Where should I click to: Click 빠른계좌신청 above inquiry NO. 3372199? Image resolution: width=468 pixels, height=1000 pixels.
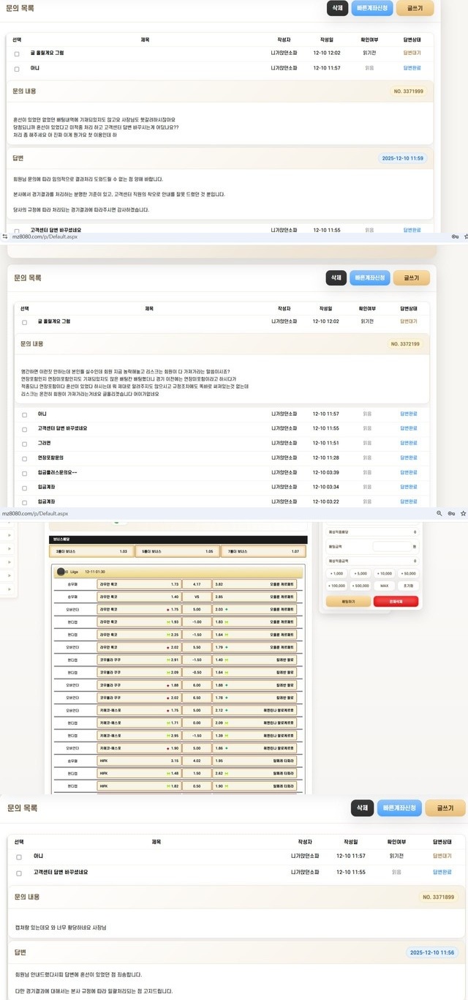point(370,278)
